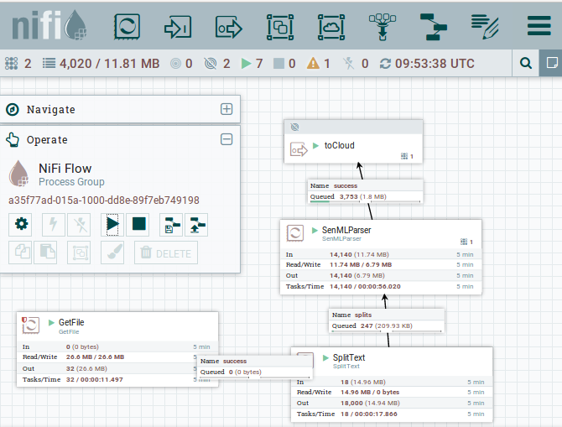Click the transmitting remote groups indicator
The height and width of the screenshot is (427, 562).
pyautogui.click(x=175, y=64)
